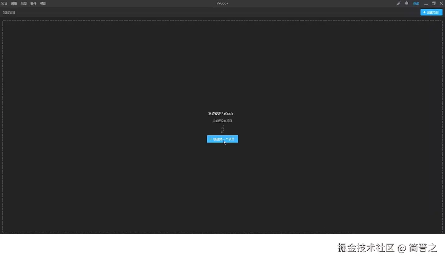Open the 视图 menu
The image size is (445, 261).
(24, 3)
